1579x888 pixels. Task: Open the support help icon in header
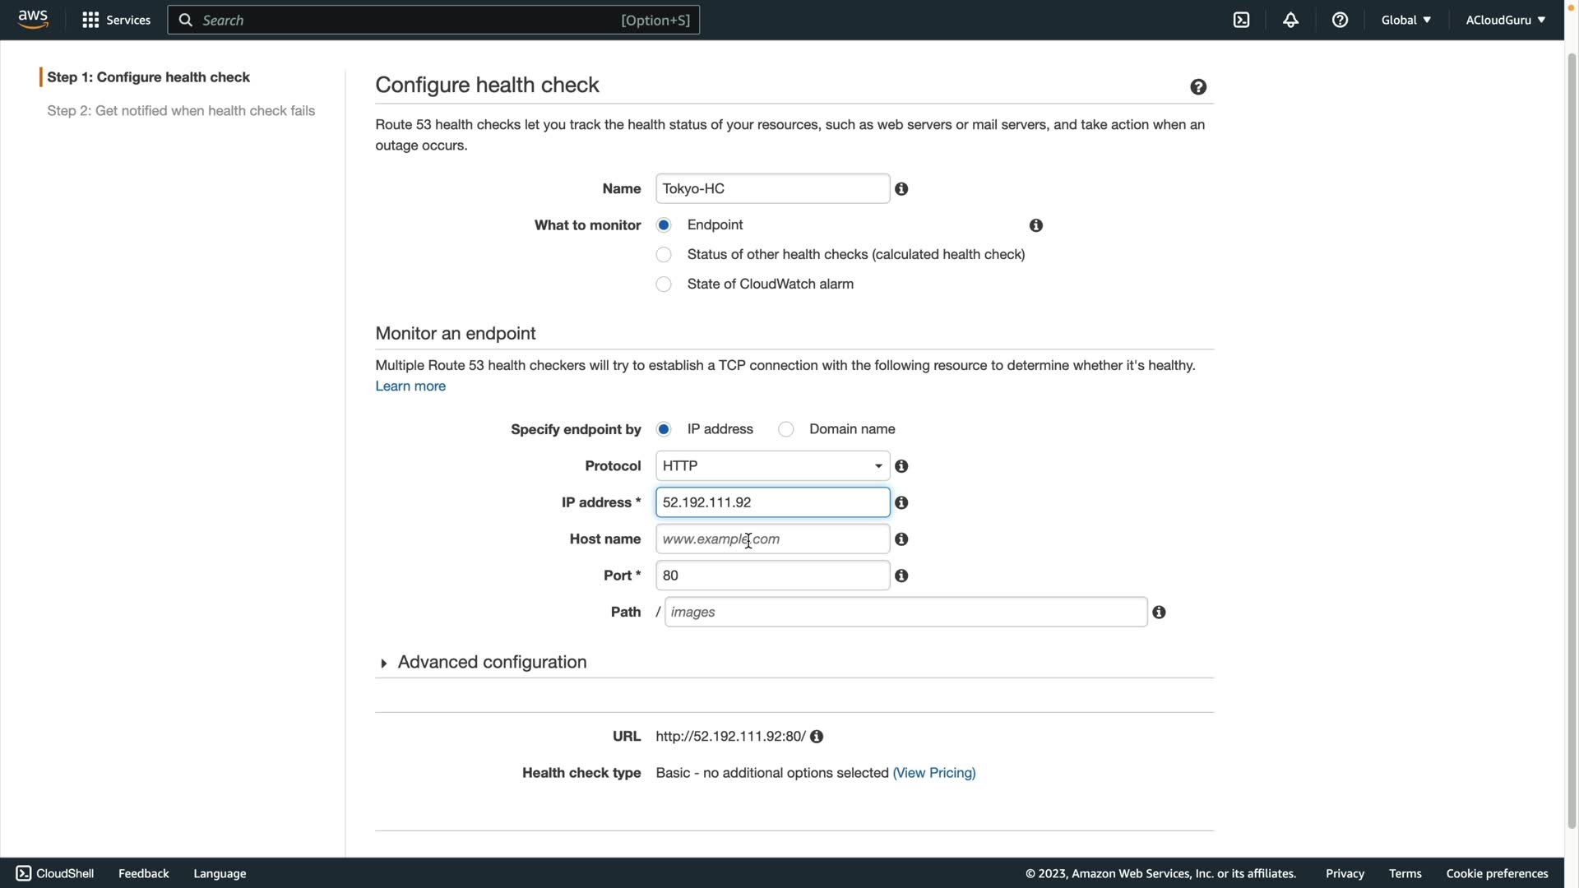[x=1340, y=20]
